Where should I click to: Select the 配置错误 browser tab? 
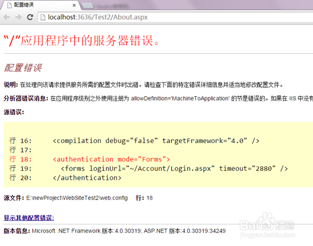click(40, 5)
